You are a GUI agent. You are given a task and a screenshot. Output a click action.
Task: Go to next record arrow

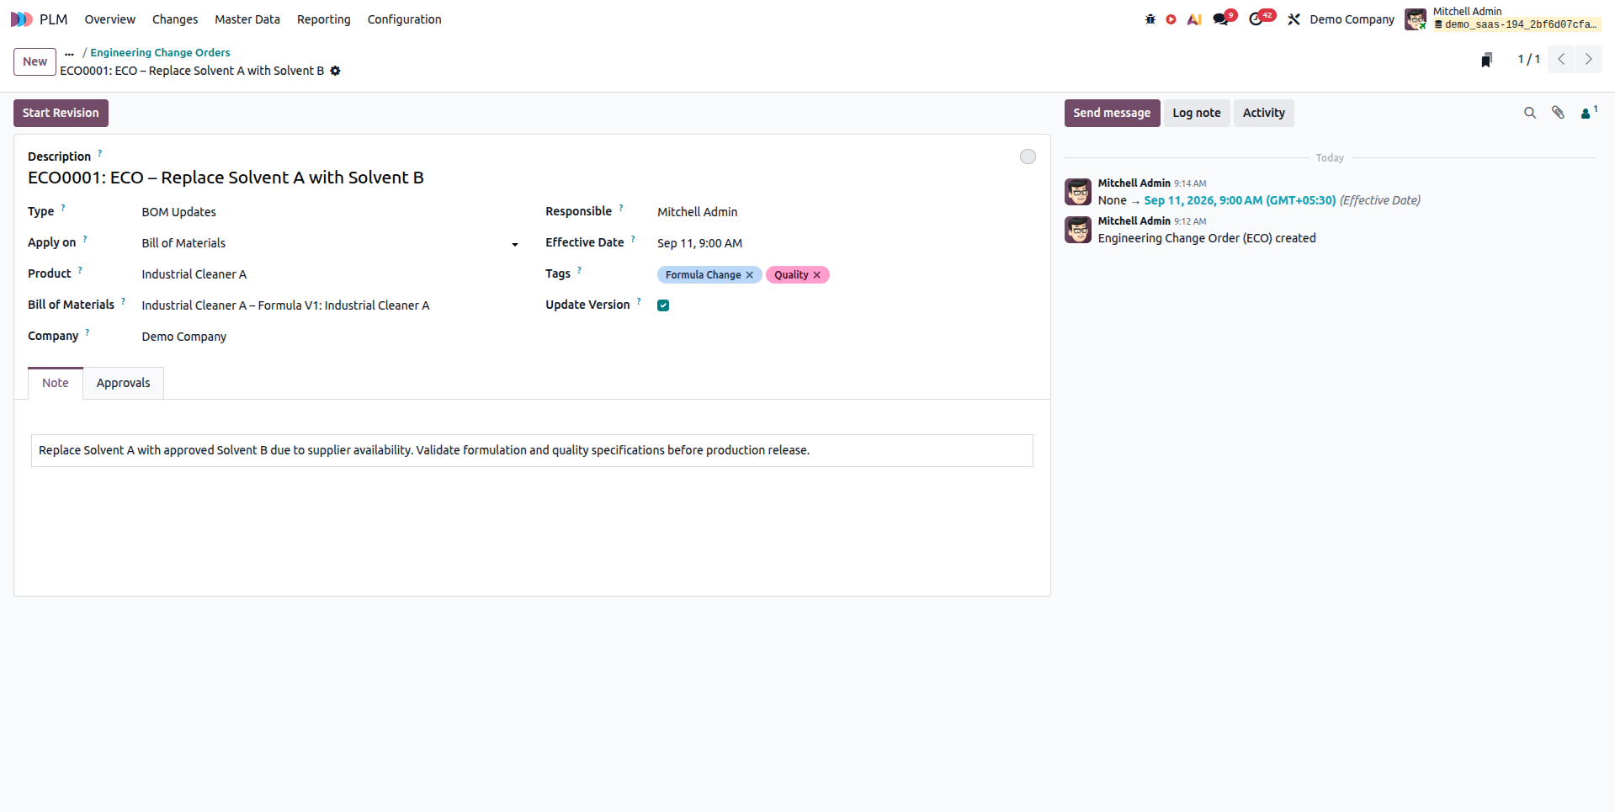pos(1588,59)
